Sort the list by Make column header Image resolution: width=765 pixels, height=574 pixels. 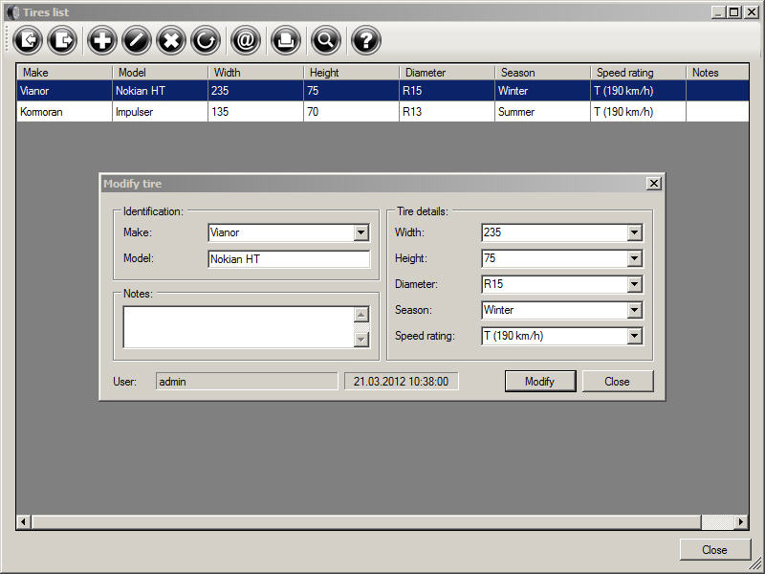pos(64,73)
